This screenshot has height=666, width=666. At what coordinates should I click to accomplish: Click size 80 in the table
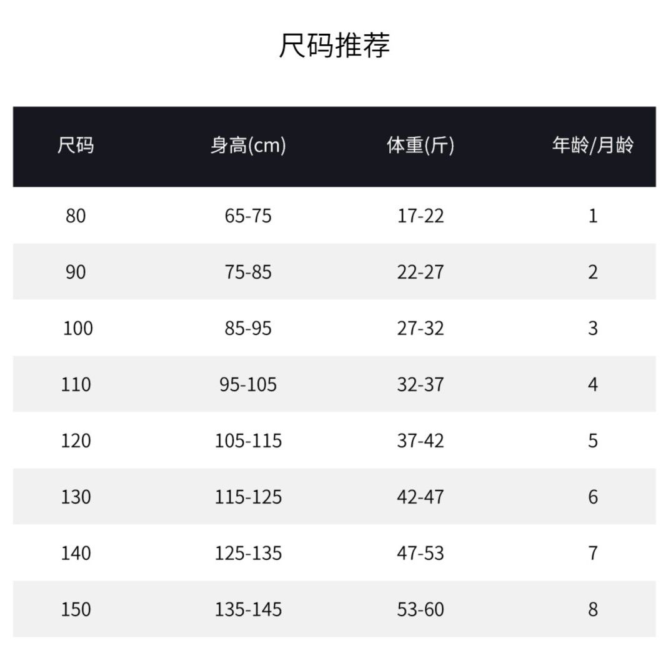pyautogui.click(x=76, y=216)
